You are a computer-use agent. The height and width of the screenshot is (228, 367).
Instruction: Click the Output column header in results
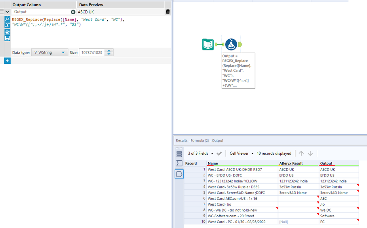tap(338, 163)
